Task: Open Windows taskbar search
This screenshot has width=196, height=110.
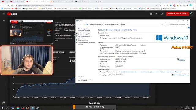Action: coord(7,108)
